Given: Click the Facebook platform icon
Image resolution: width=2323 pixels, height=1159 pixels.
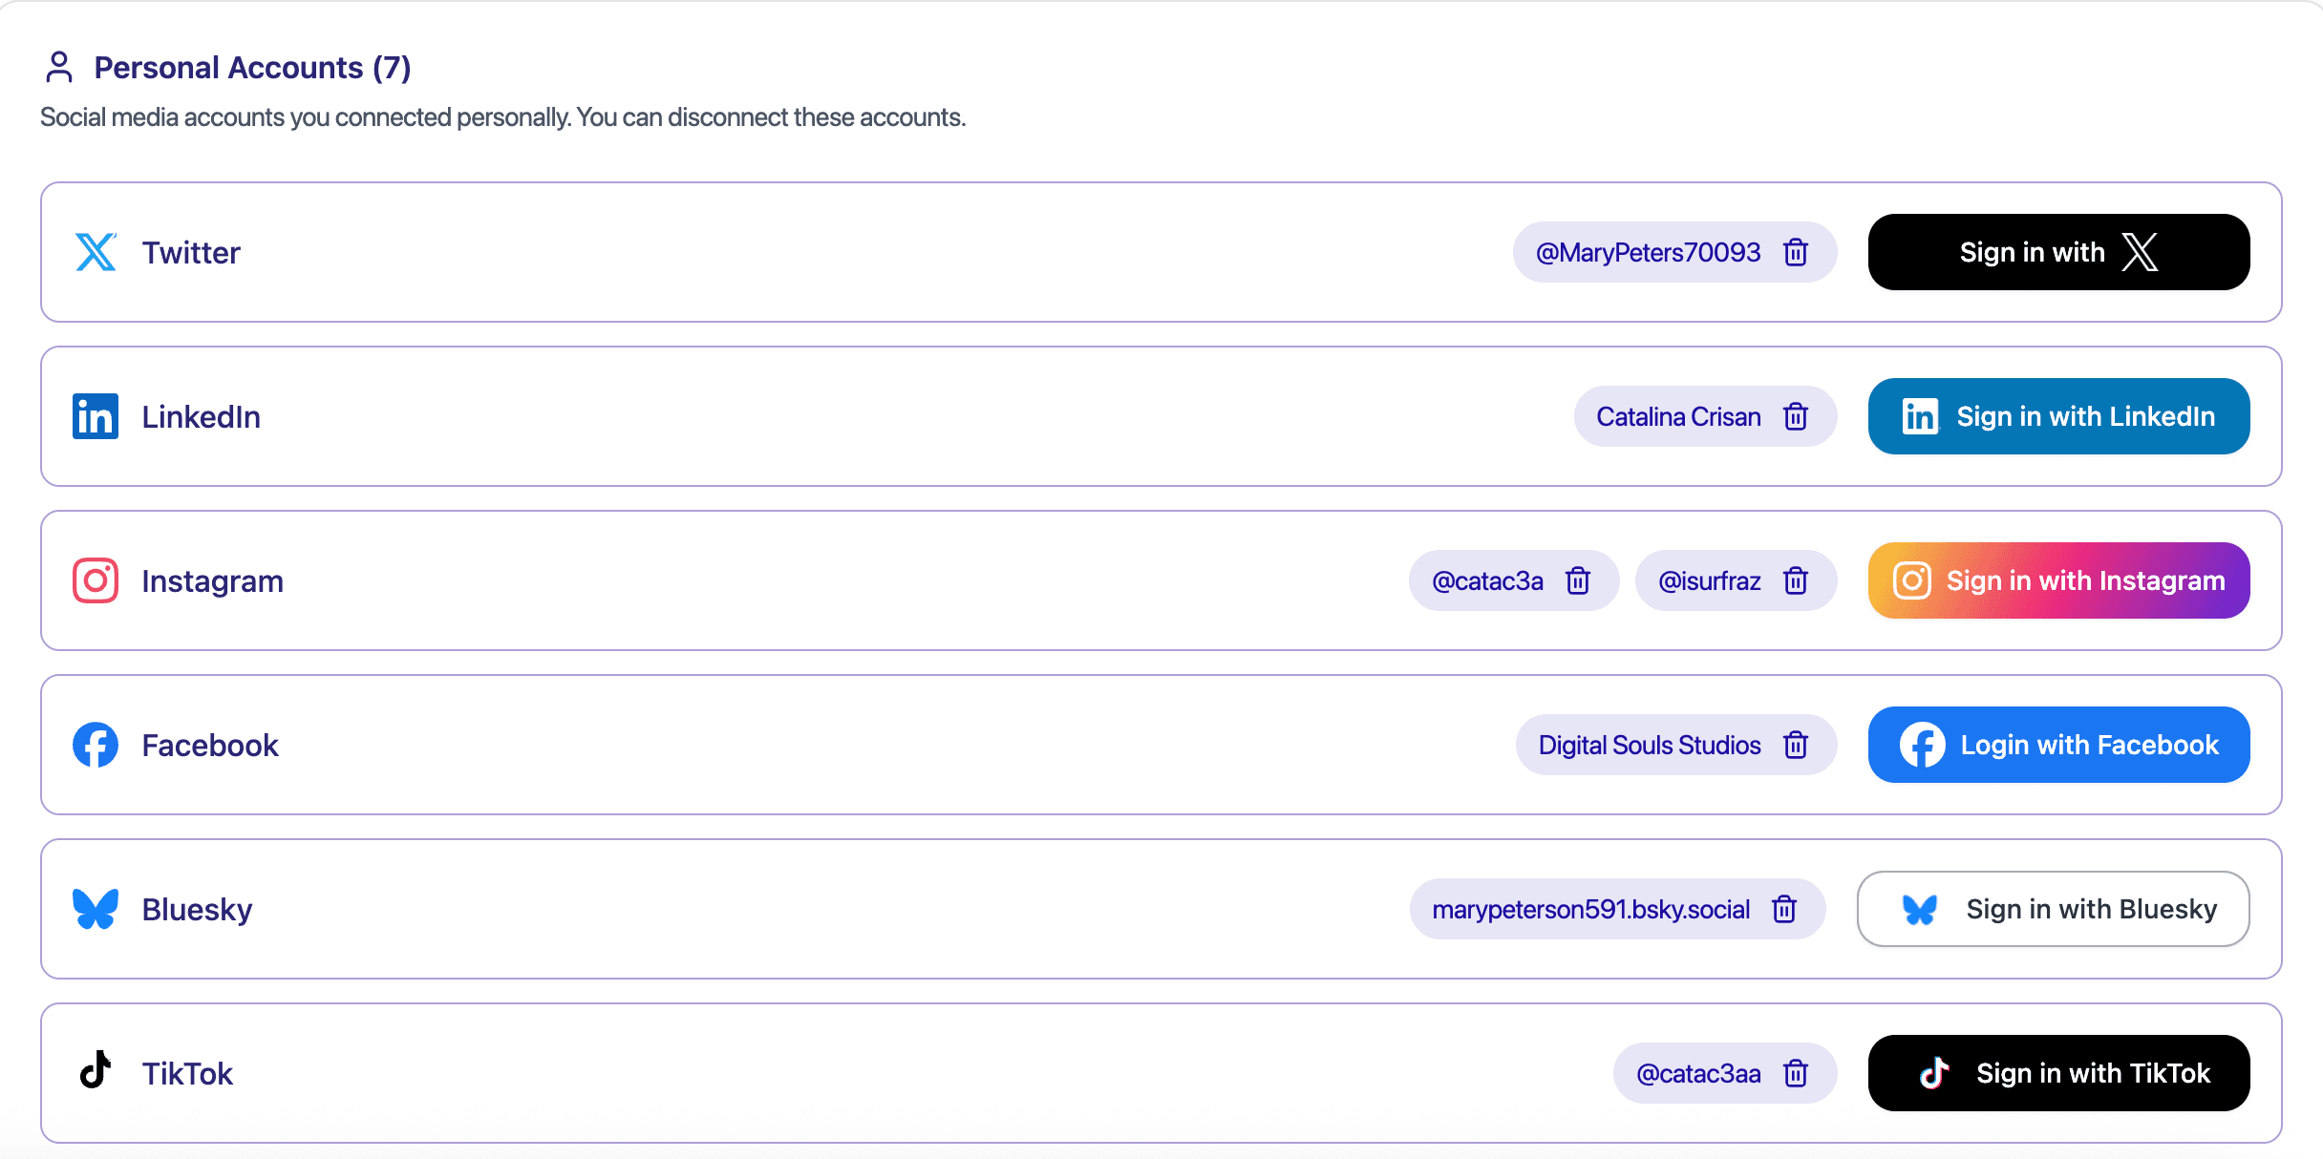Looking at the screenshot, I should (96, 745).
